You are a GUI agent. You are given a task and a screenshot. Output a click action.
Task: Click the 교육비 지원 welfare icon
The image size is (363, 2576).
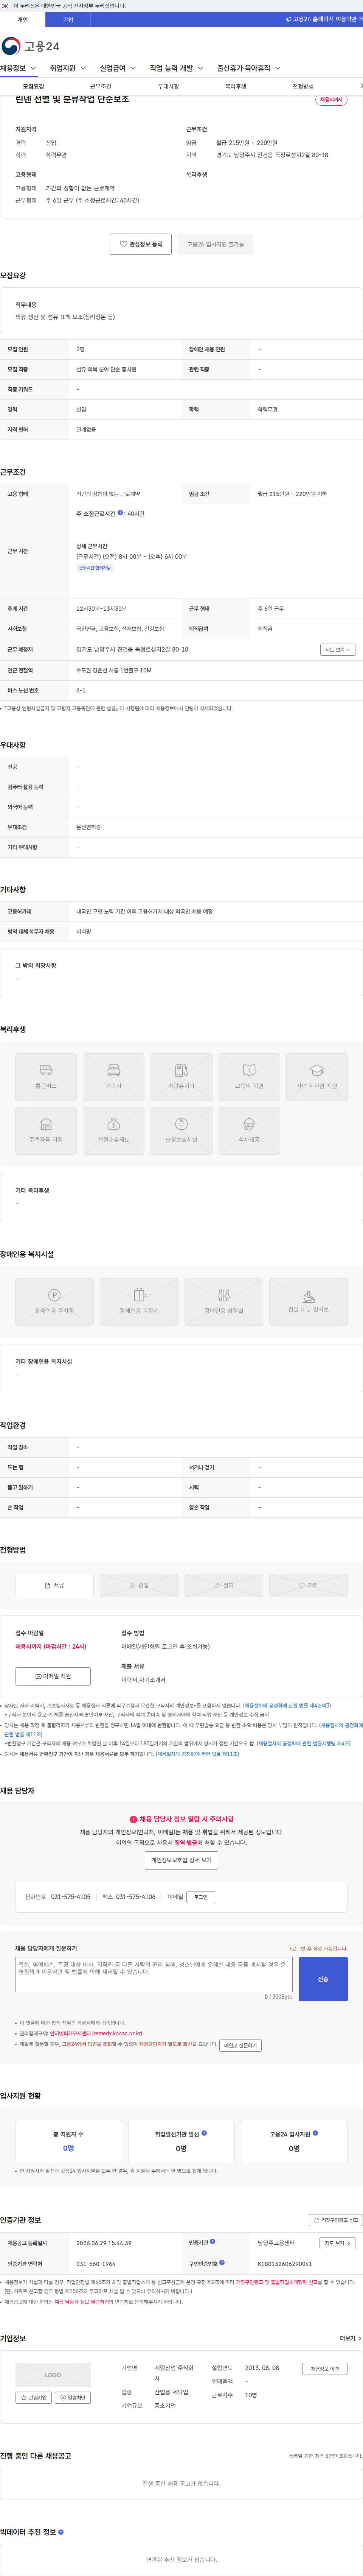(249, 1077)
